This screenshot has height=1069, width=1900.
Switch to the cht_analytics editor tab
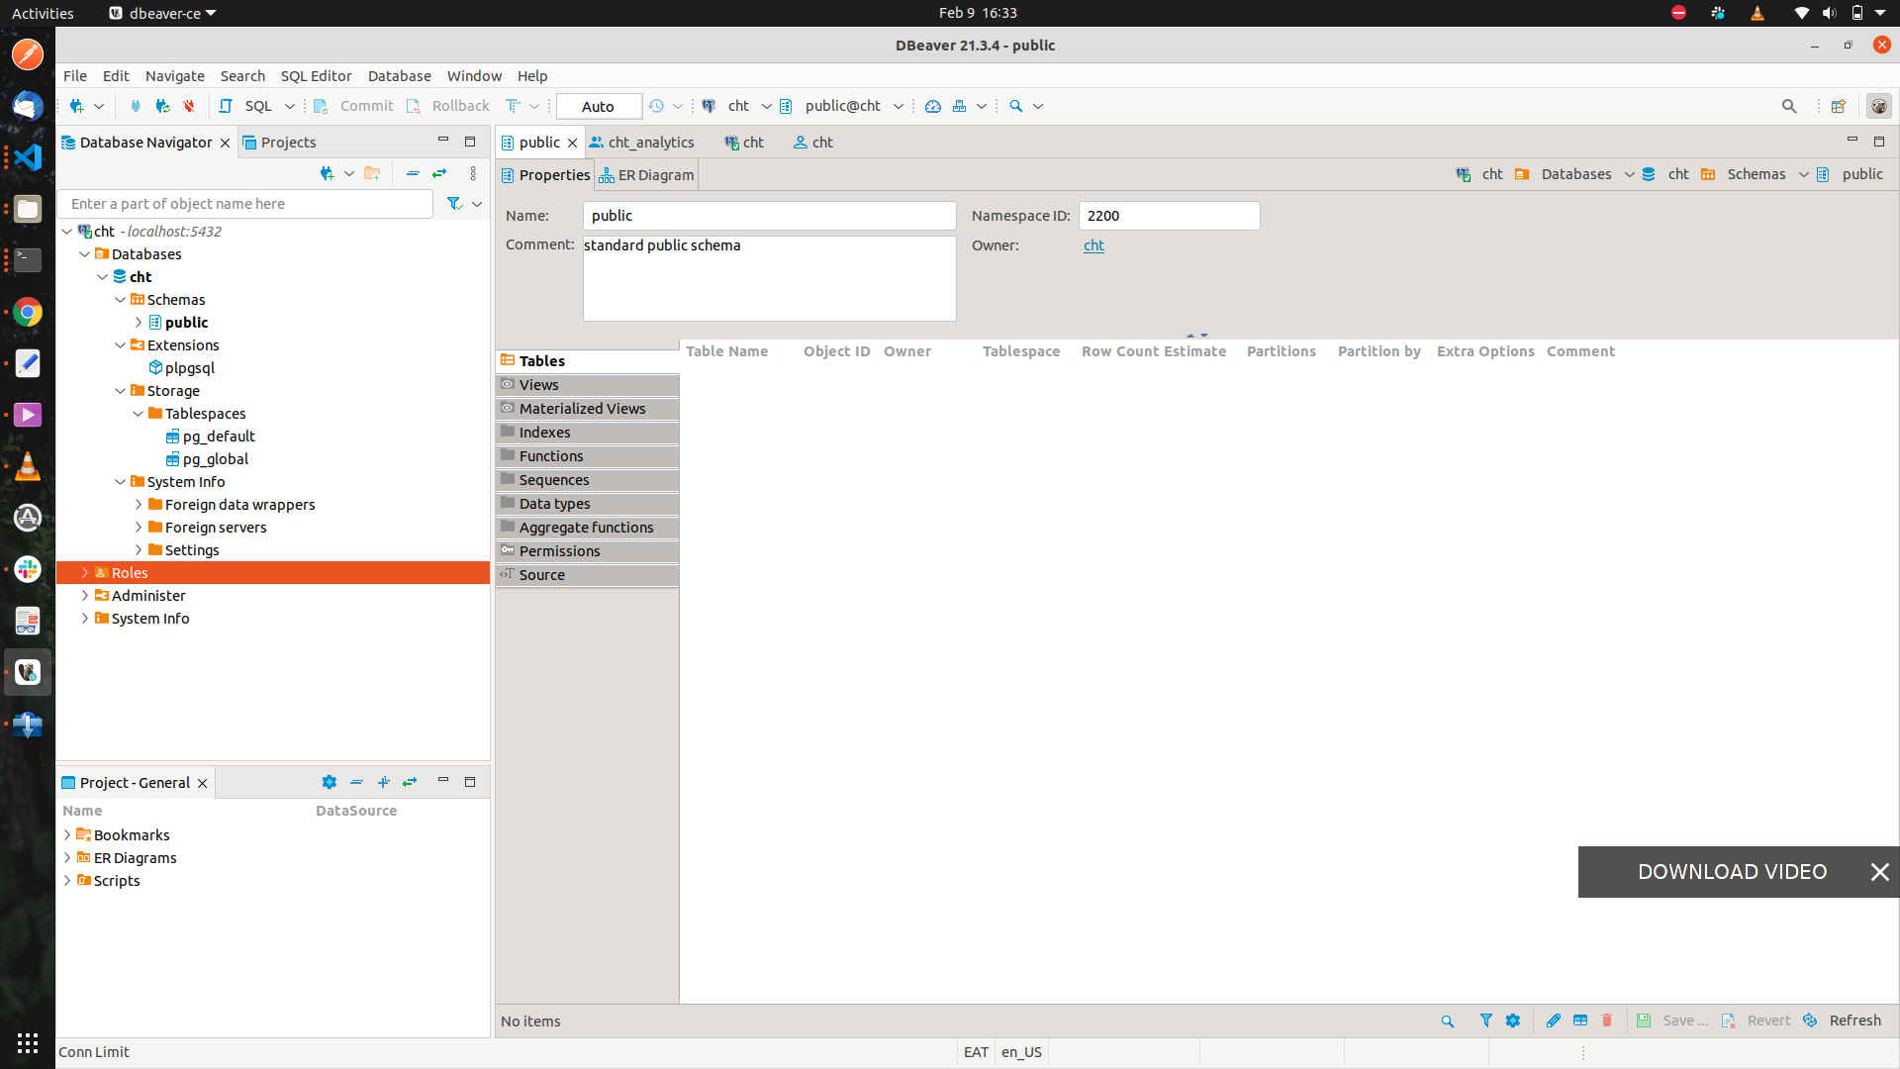click(642, 143)
